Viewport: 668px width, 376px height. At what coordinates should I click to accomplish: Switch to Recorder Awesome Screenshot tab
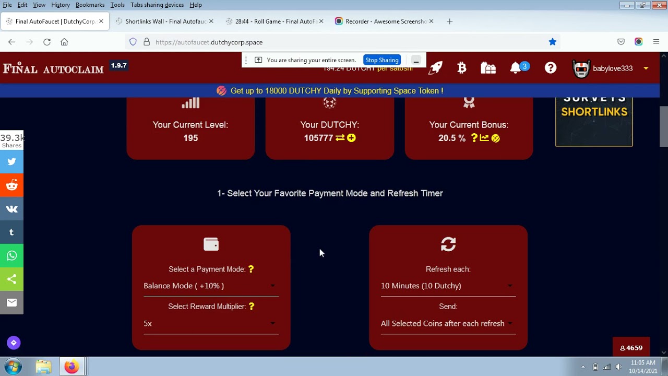[385, 21]
